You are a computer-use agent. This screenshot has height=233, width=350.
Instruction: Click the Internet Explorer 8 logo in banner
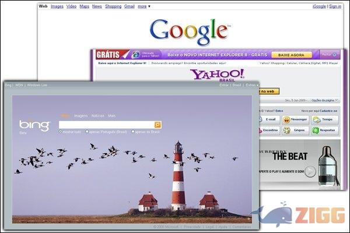click(x=135, y=55)
